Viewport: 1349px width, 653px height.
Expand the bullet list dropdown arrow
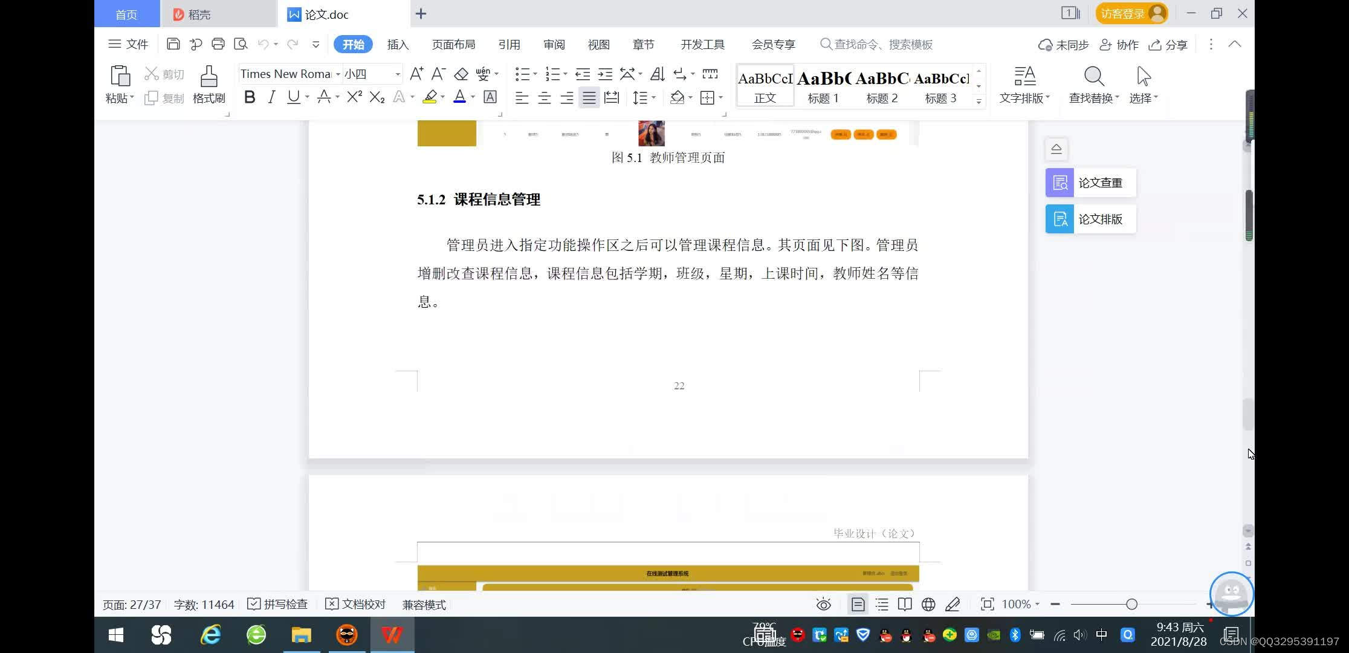pos(535,74)
